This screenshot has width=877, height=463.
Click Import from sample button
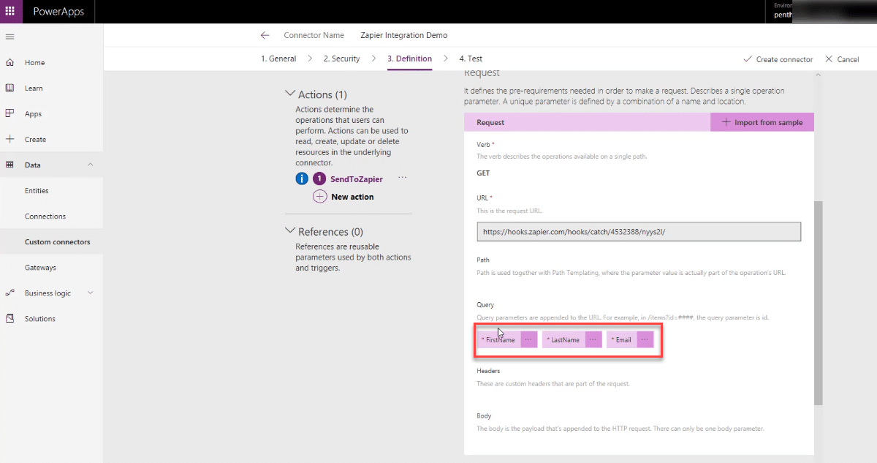point(762,122)
